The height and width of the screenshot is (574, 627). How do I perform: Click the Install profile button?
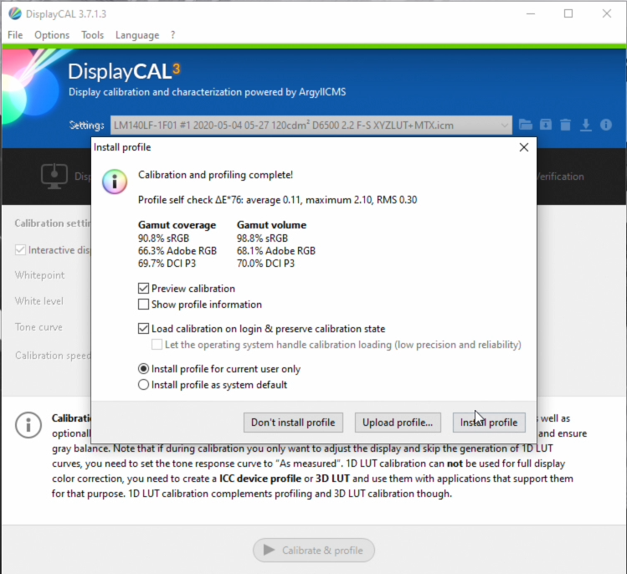tap(489, 423)
